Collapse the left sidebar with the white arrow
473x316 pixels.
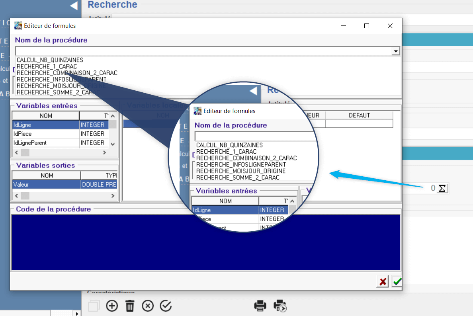point(74,6)
